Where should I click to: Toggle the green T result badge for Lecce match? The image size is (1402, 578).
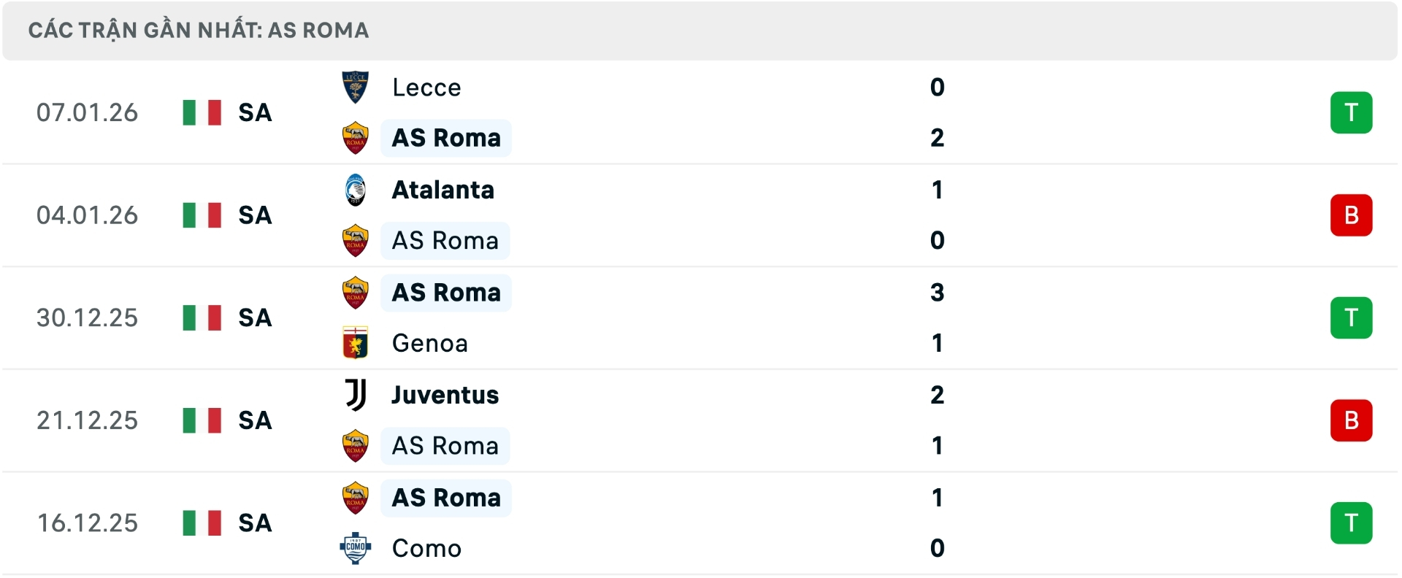pos(1352,112)
